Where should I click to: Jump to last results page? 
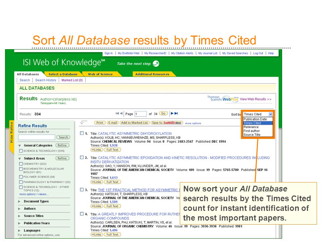click(x=176, y=113)
